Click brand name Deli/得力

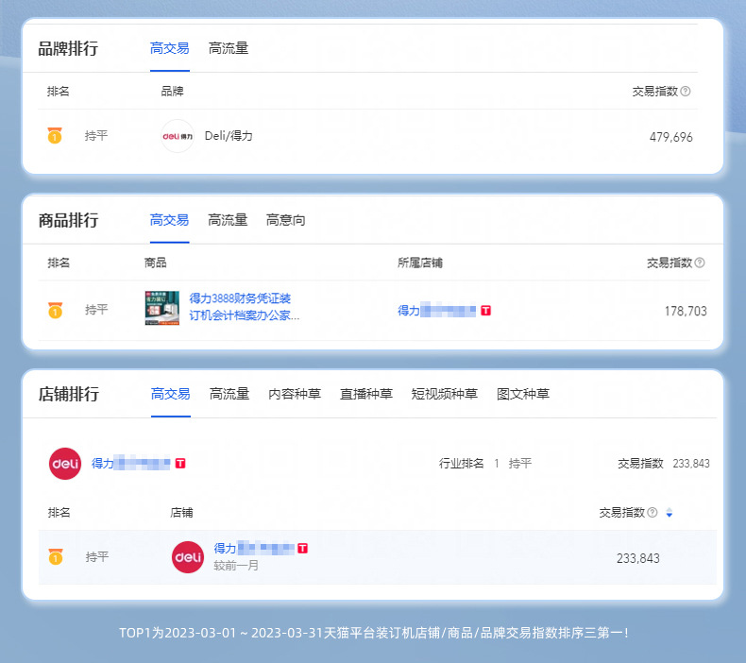pos(229,136)
